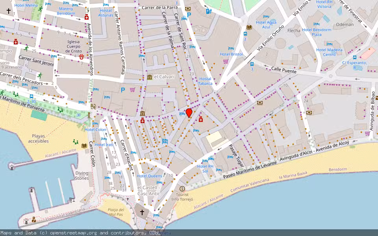The width and height of the screenshot is (378, 236).
Task: Select the veterinary paw icon near Iglesia Cuerpo de Cristo
Action: click(82, 57)
